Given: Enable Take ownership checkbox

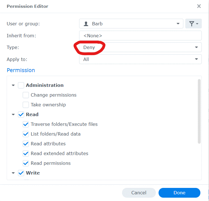Looking at the screenshot, I should tap(26, 105).
